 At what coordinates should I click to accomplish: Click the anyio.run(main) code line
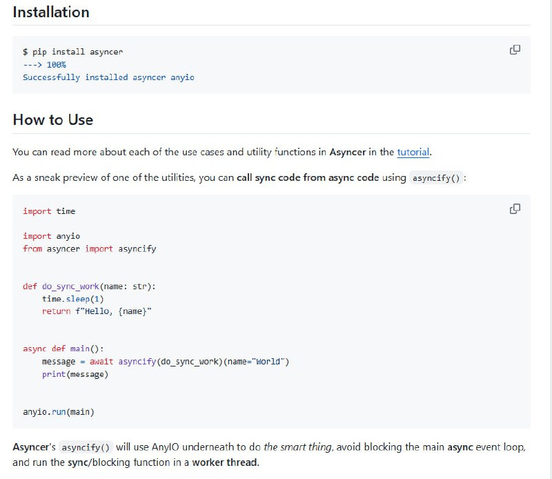click(x=59, y=412)
